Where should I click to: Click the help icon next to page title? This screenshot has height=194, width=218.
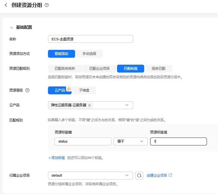47,5
